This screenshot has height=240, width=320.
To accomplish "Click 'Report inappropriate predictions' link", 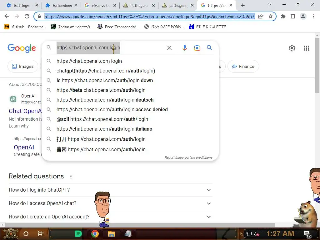I will click(188, 157).
